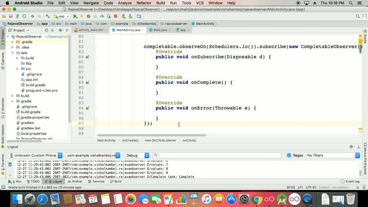Click the Attach debugger to Android process icon
Image resolution: width=368 pixels, height=207 pixels.
coord(109,17)
